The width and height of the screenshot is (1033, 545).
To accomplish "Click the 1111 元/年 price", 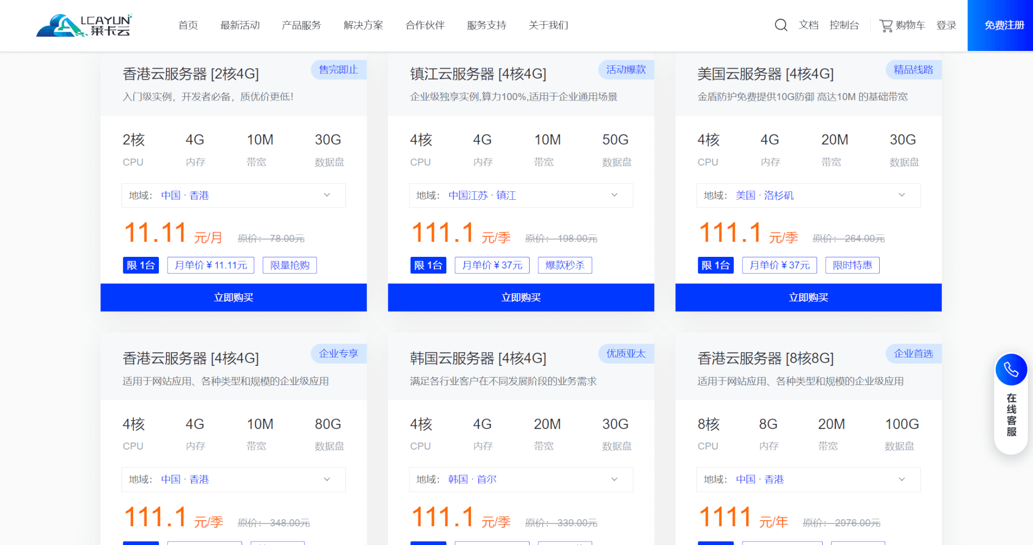I will tap(743, 518).
